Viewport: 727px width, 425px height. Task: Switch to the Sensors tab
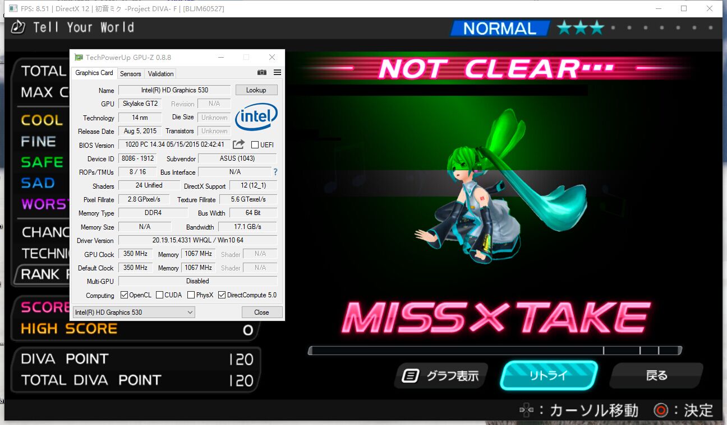pyautogui.click(x=131, y=73)
